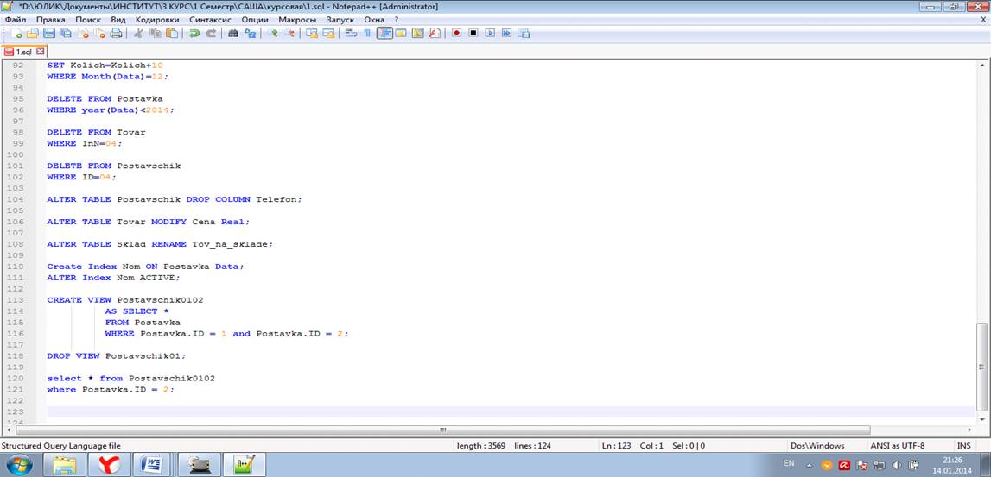Open the Кодировки menu
The height and width of the screenshot is (477, 991).
(158, 19)
